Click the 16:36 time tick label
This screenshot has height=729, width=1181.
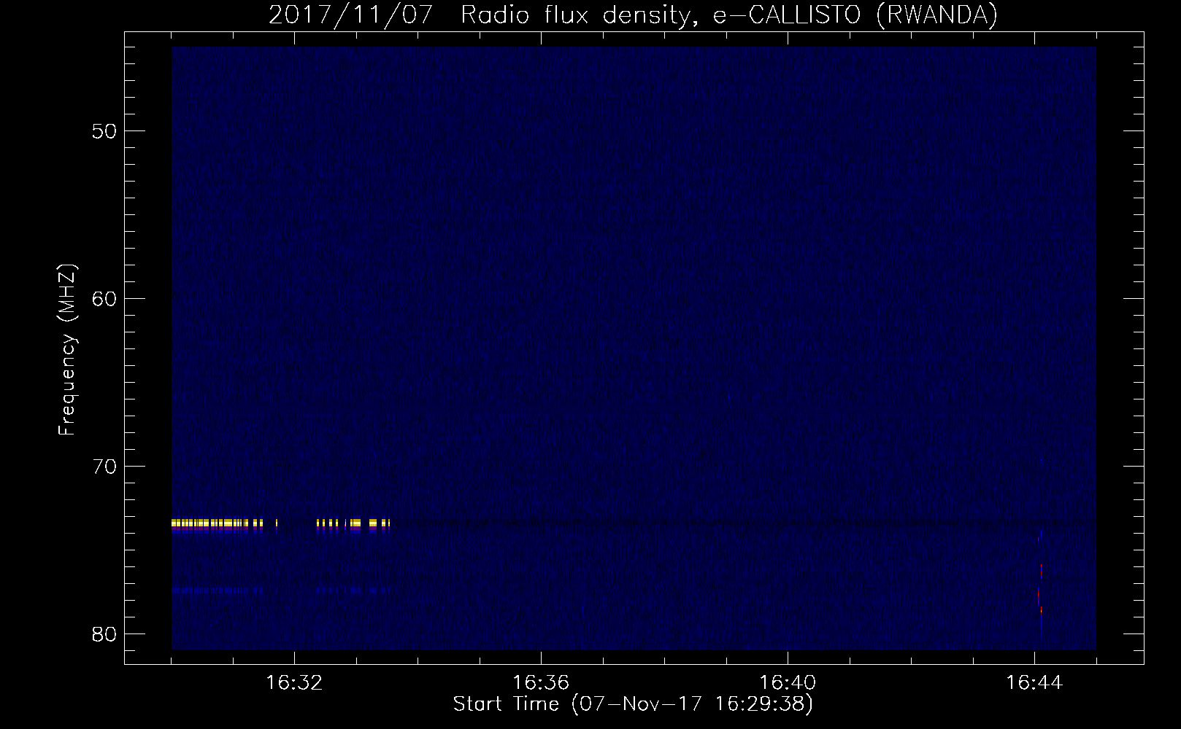(x=541, y=683)
